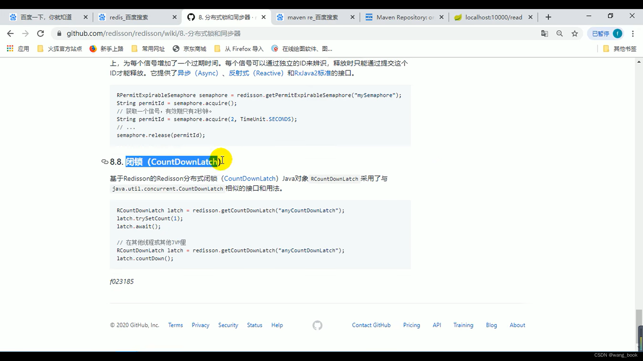This screenshot has width=643, height=361.
Task: Open the 常用网址 bookmark folder
Action: (x=148, y=49)
